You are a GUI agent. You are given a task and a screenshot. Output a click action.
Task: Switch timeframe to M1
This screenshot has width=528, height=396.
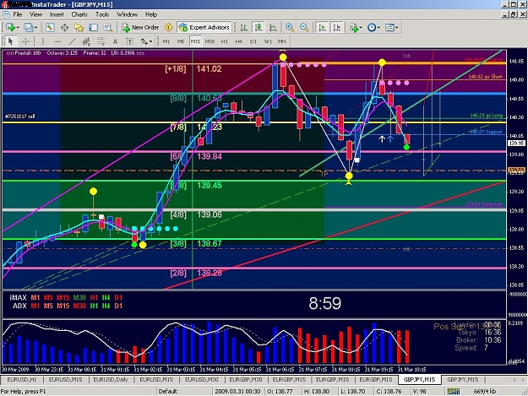166,41
